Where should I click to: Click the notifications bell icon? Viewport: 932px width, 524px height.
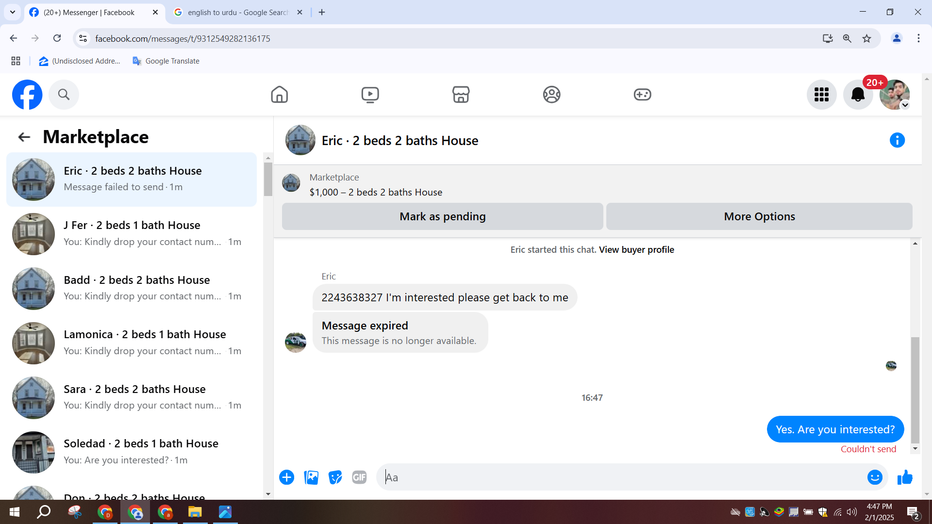pyautogui.click(x=858, y=95)
